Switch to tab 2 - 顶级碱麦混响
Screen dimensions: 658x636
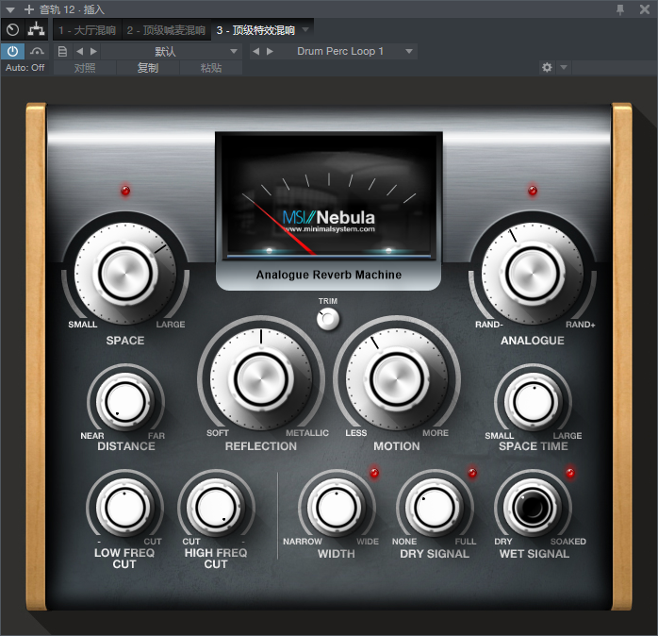166,30
